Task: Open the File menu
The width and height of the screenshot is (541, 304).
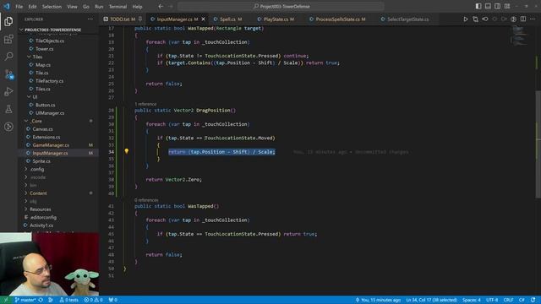Action: pos(19,7)
